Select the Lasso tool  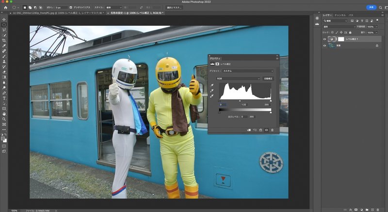click(4, 30)
